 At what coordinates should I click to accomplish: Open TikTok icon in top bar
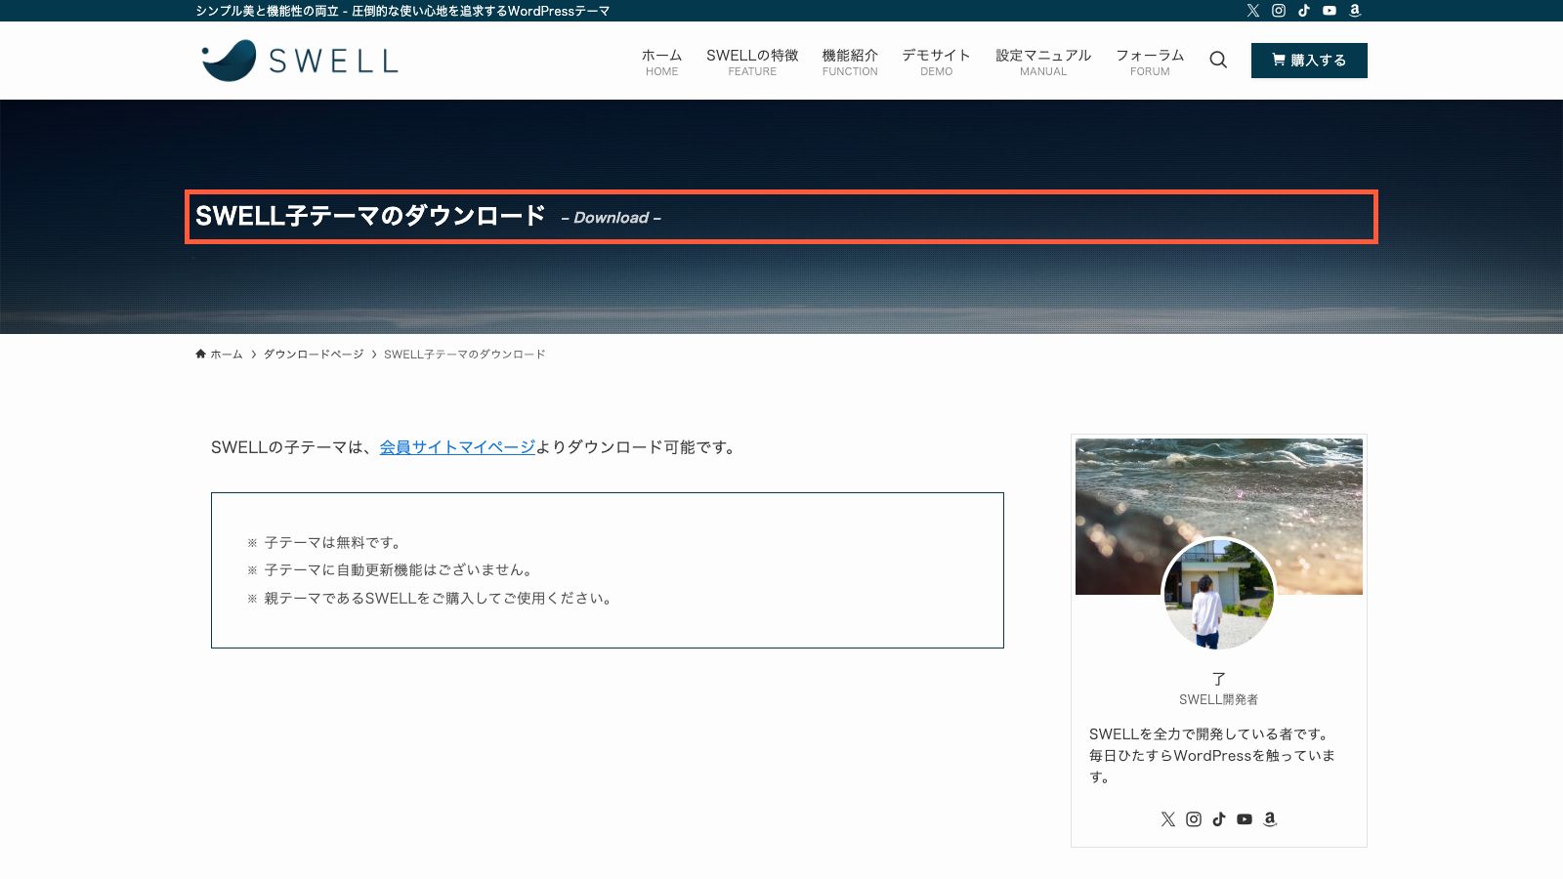coord(1304,11)
